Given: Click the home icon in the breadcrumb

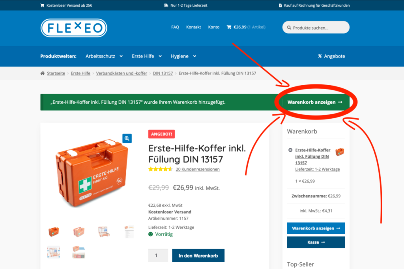Looking at the screenshot, I should point(43,73).
